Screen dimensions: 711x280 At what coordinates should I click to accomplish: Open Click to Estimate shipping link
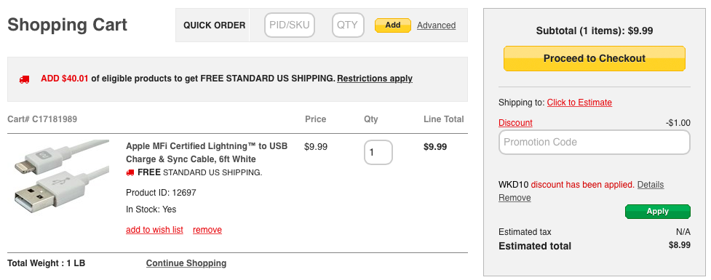(579, 103)
